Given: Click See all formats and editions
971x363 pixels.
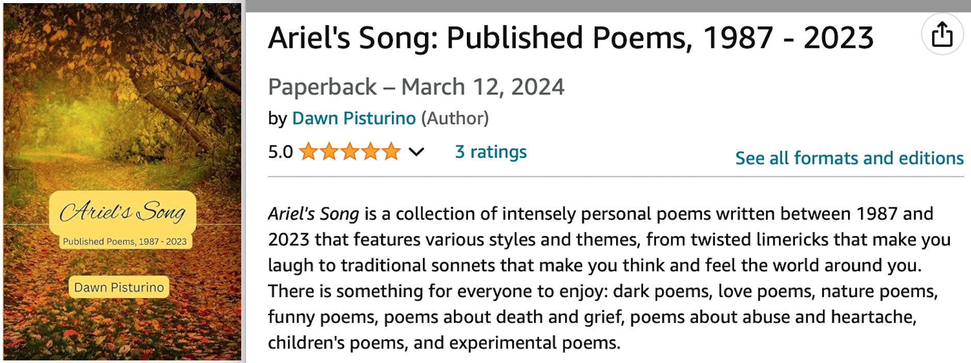Looking at the screenshot, I should pos(849,158).
